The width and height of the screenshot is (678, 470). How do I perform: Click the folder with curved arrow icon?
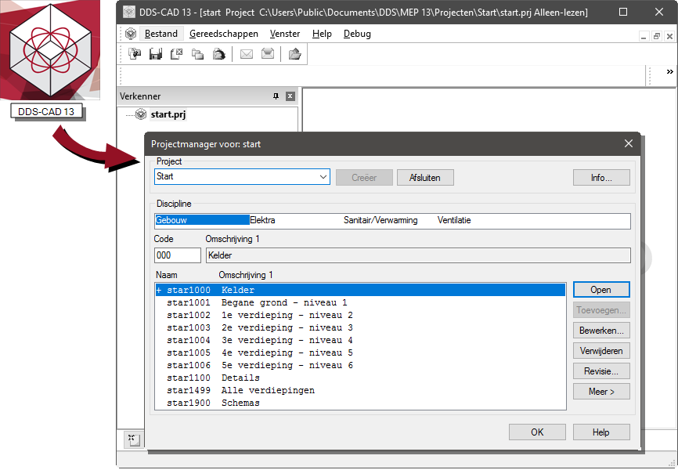[x=218, y=54]
